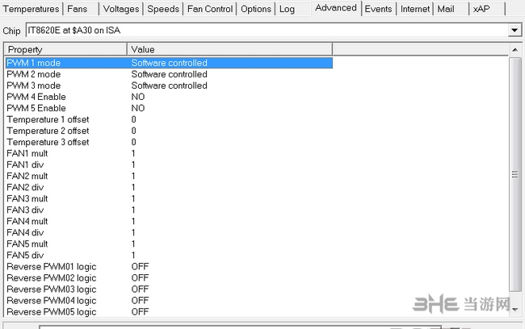This screenshot has width=525, height=329.
Task: Click the OFF value of Reverse PWM03 logic
Action: point(140,289)
